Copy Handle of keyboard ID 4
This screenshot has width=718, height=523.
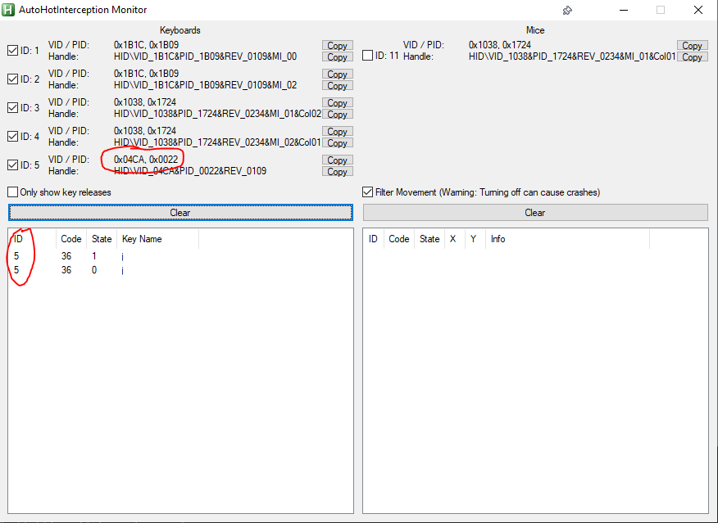tap(337, 143)
